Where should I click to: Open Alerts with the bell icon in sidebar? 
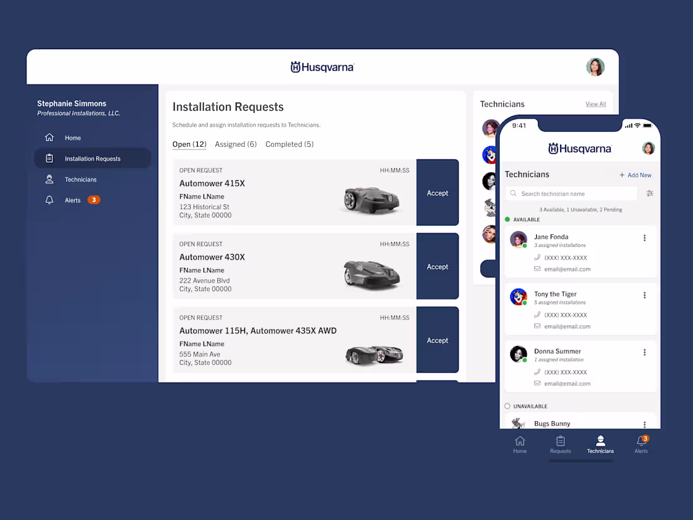pos(50,200)
